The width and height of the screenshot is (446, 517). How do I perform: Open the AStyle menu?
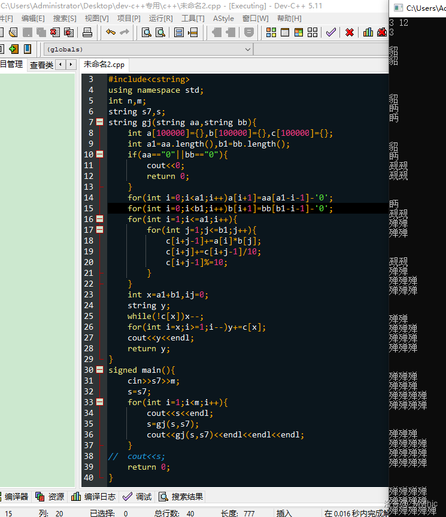(223, 19)
